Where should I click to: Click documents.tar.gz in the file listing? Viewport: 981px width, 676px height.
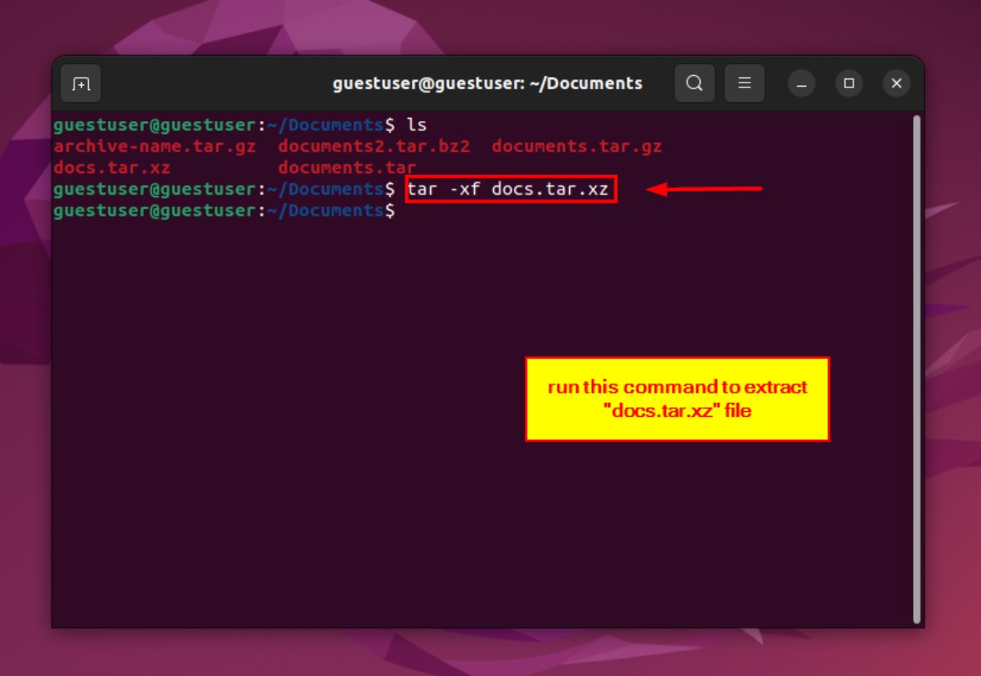[576, 147]
